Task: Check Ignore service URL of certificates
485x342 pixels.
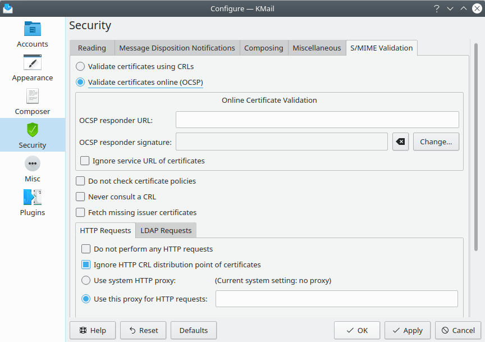Action: pos(85,161)
